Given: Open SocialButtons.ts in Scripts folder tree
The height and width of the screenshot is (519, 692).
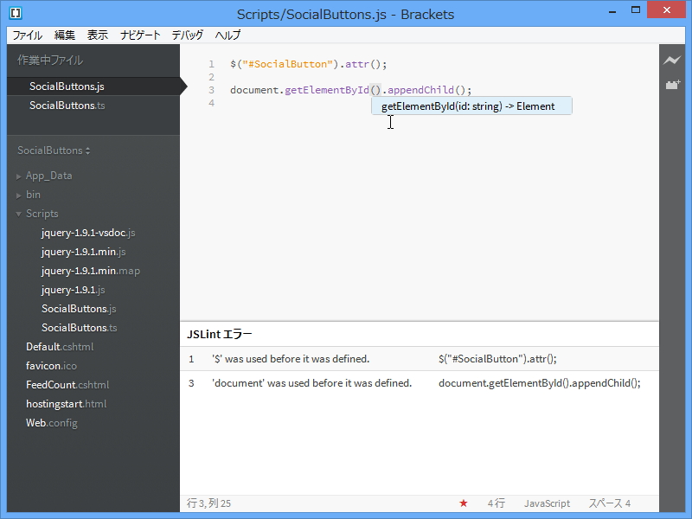Looking at the screenshot, I should tap(80, 328).
